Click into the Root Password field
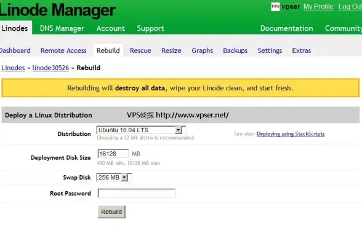The height and width of the screenshot is (230, 362). (137, 193)
